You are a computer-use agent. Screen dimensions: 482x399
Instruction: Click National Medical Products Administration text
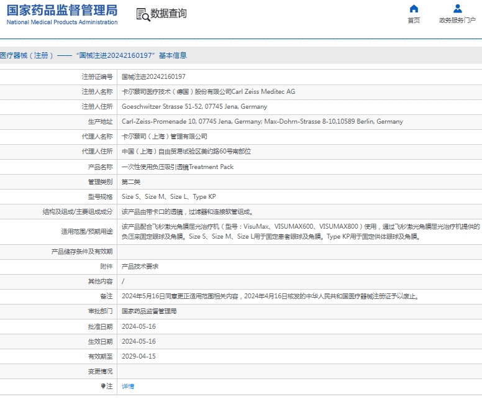coord(61,22)
